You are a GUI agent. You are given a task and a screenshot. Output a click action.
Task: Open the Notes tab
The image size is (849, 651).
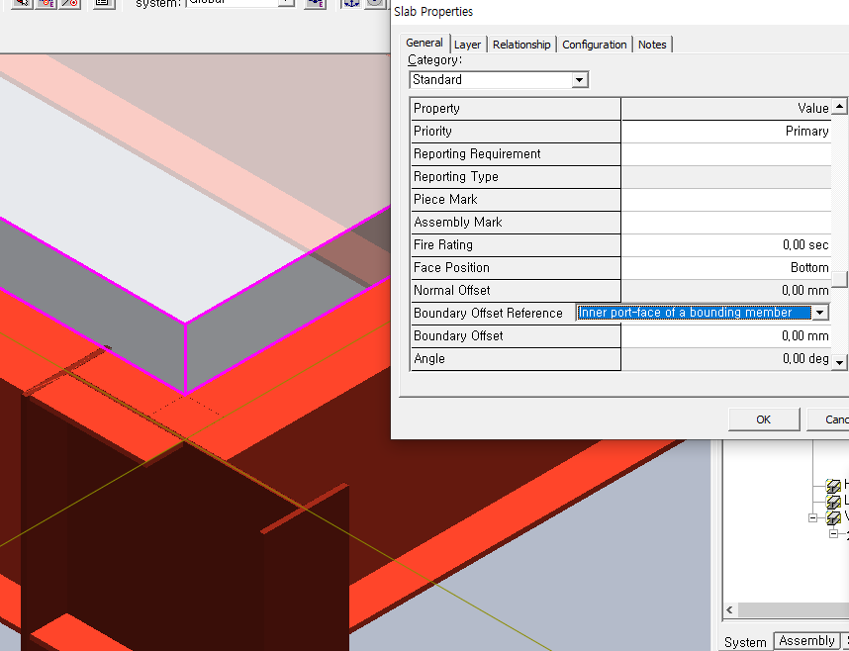(652, 45)
